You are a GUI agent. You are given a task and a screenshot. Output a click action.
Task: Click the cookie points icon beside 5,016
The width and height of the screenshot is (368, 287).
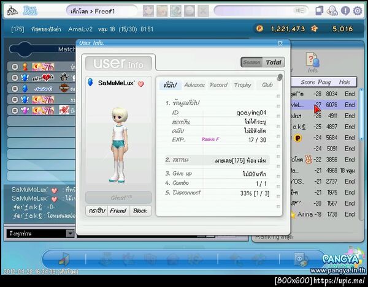[314, 29]
